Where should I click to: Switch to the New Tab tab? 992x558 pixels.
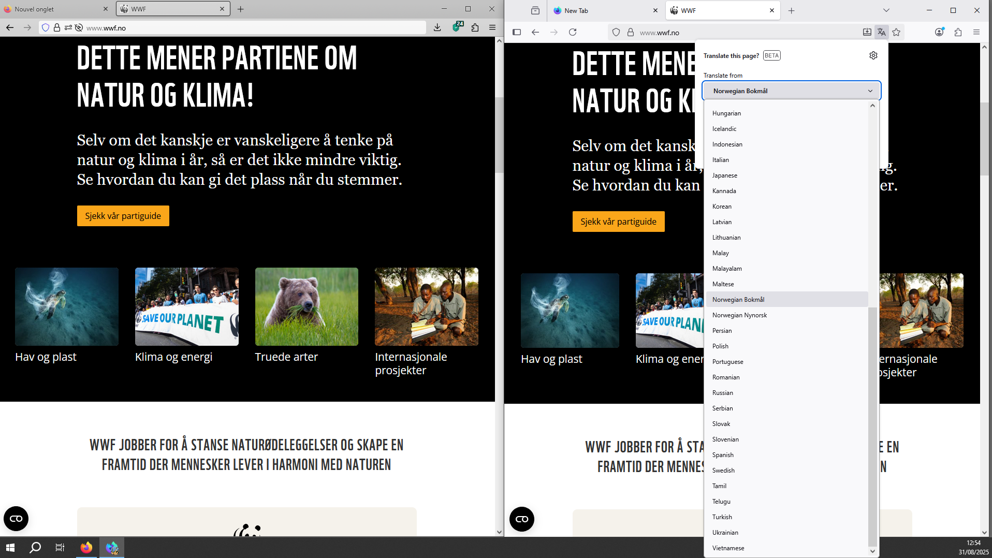point(605,10)
